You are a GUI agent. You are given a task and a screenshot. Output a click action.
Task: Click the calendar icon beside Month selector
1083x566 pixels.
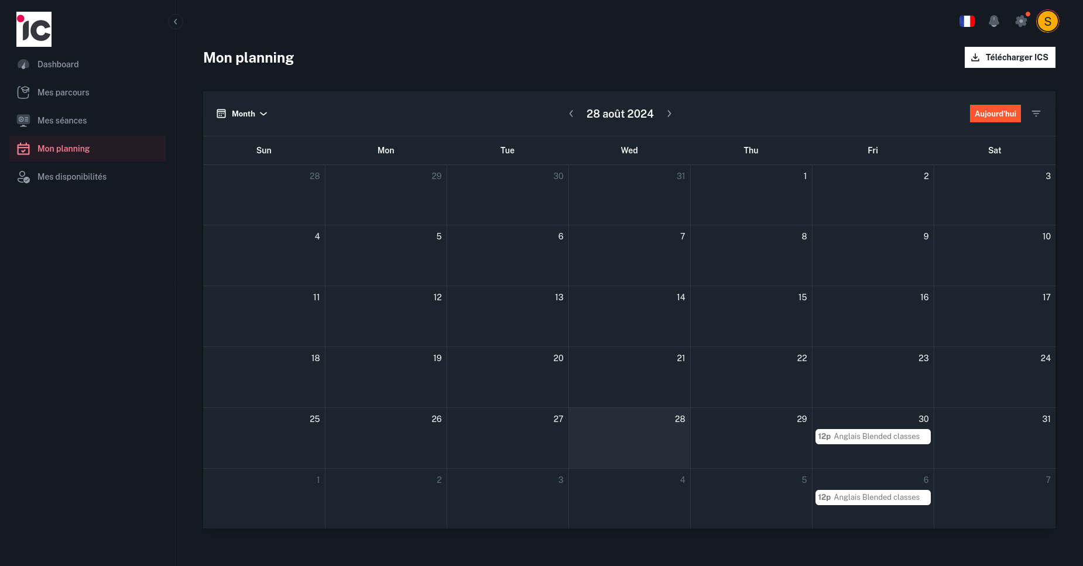221,114
